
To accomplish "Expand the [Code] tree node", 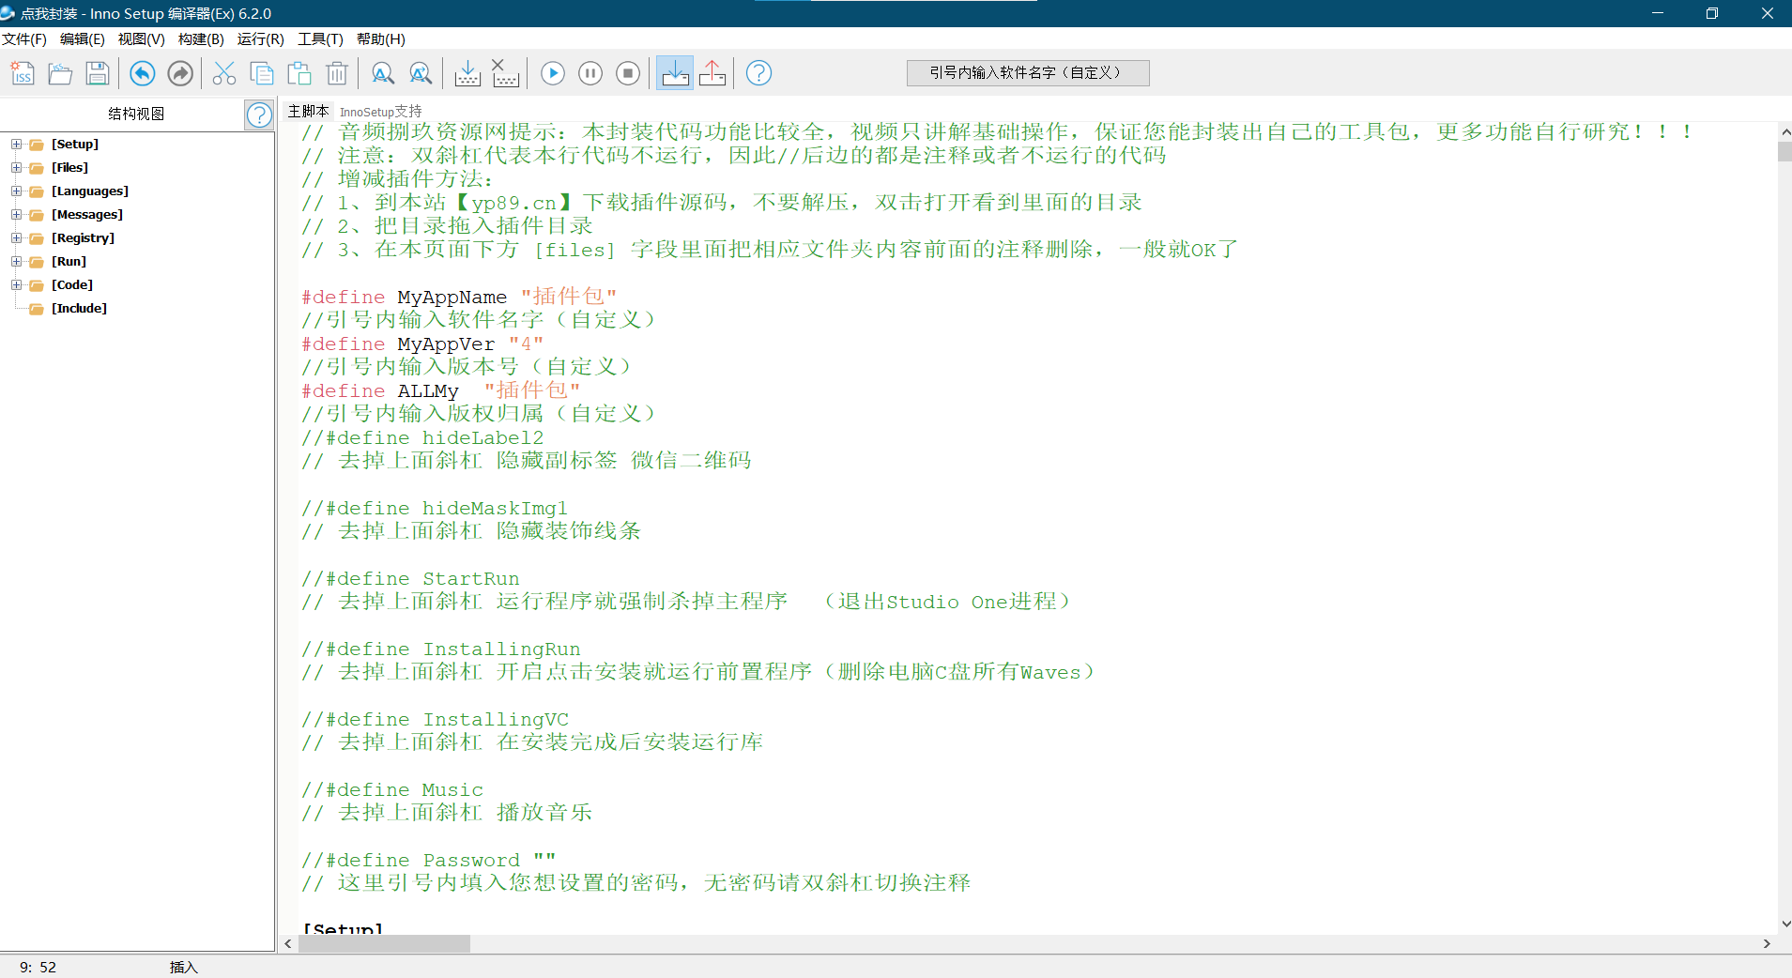I will tap(16, 285).
